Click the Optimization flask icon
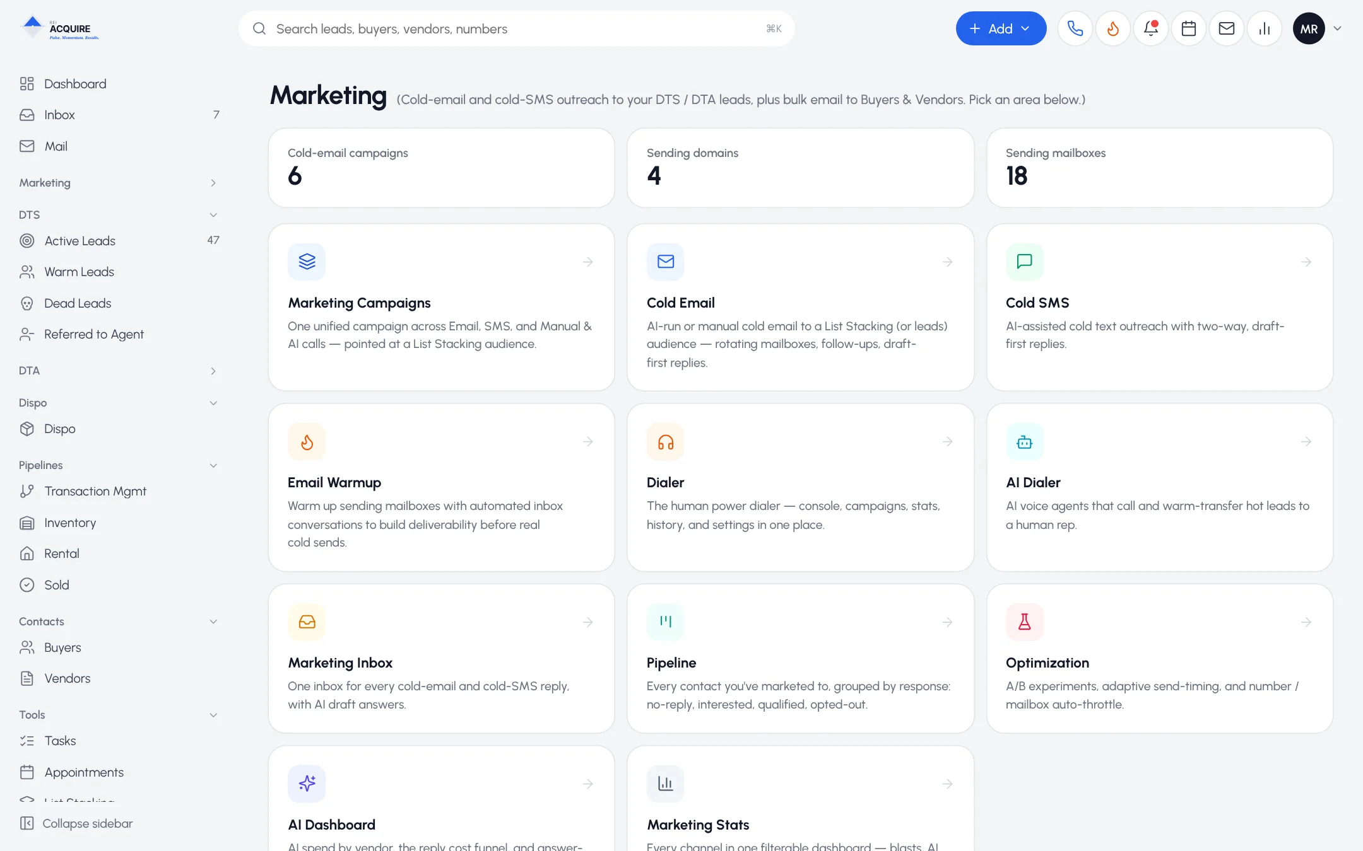Screen dimensions: 1363x851 [1024, 622]
